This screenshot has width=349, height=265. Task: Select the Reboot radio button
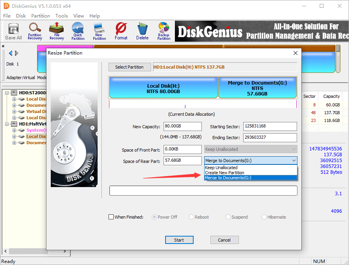click(192, 217)
